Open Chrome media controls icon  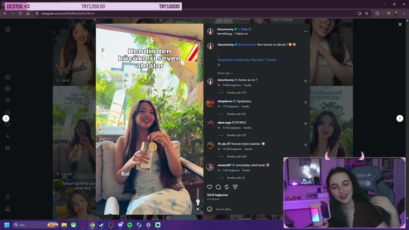(x=389, y=13)
